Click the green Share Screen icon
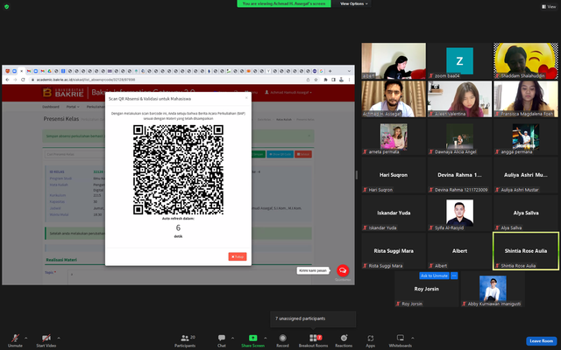This screenshot has width=561, height=350. click(253, 338)
